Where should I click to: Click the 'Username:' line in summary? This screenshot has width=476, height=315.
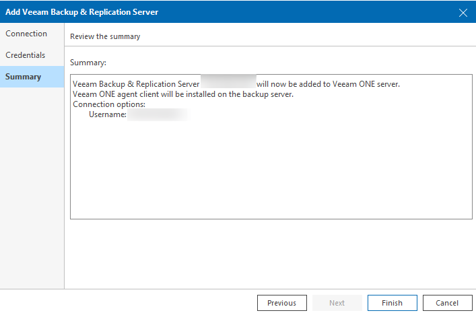(x=108, y=114)
